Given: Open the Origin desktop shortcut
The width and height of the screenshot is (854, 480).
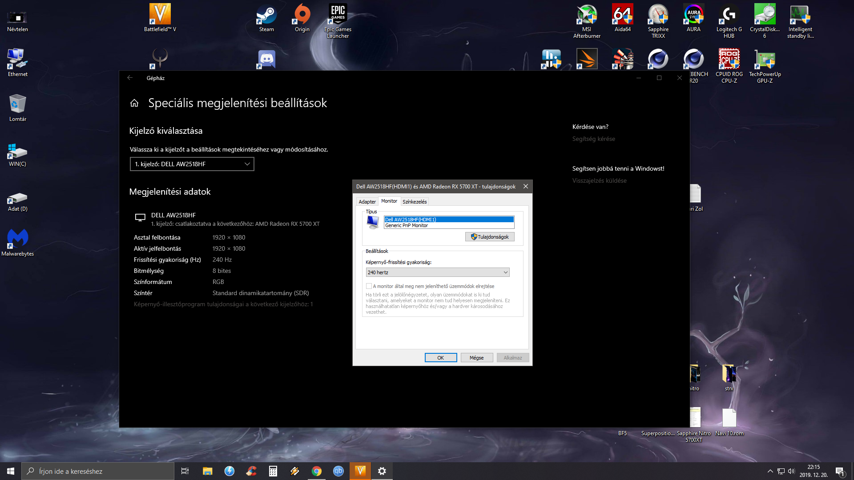Looking at the screenshot, I should click(302, 18).
